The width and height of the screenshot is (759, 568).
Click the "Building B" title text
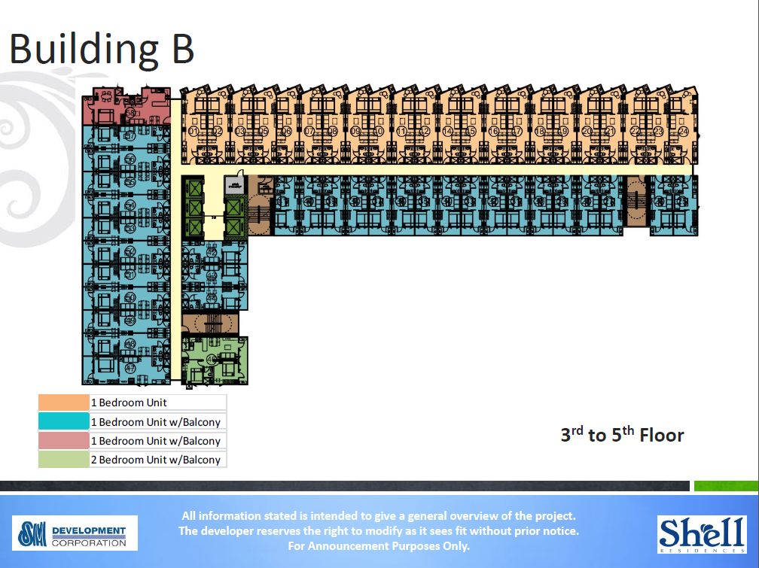point(102,50)
